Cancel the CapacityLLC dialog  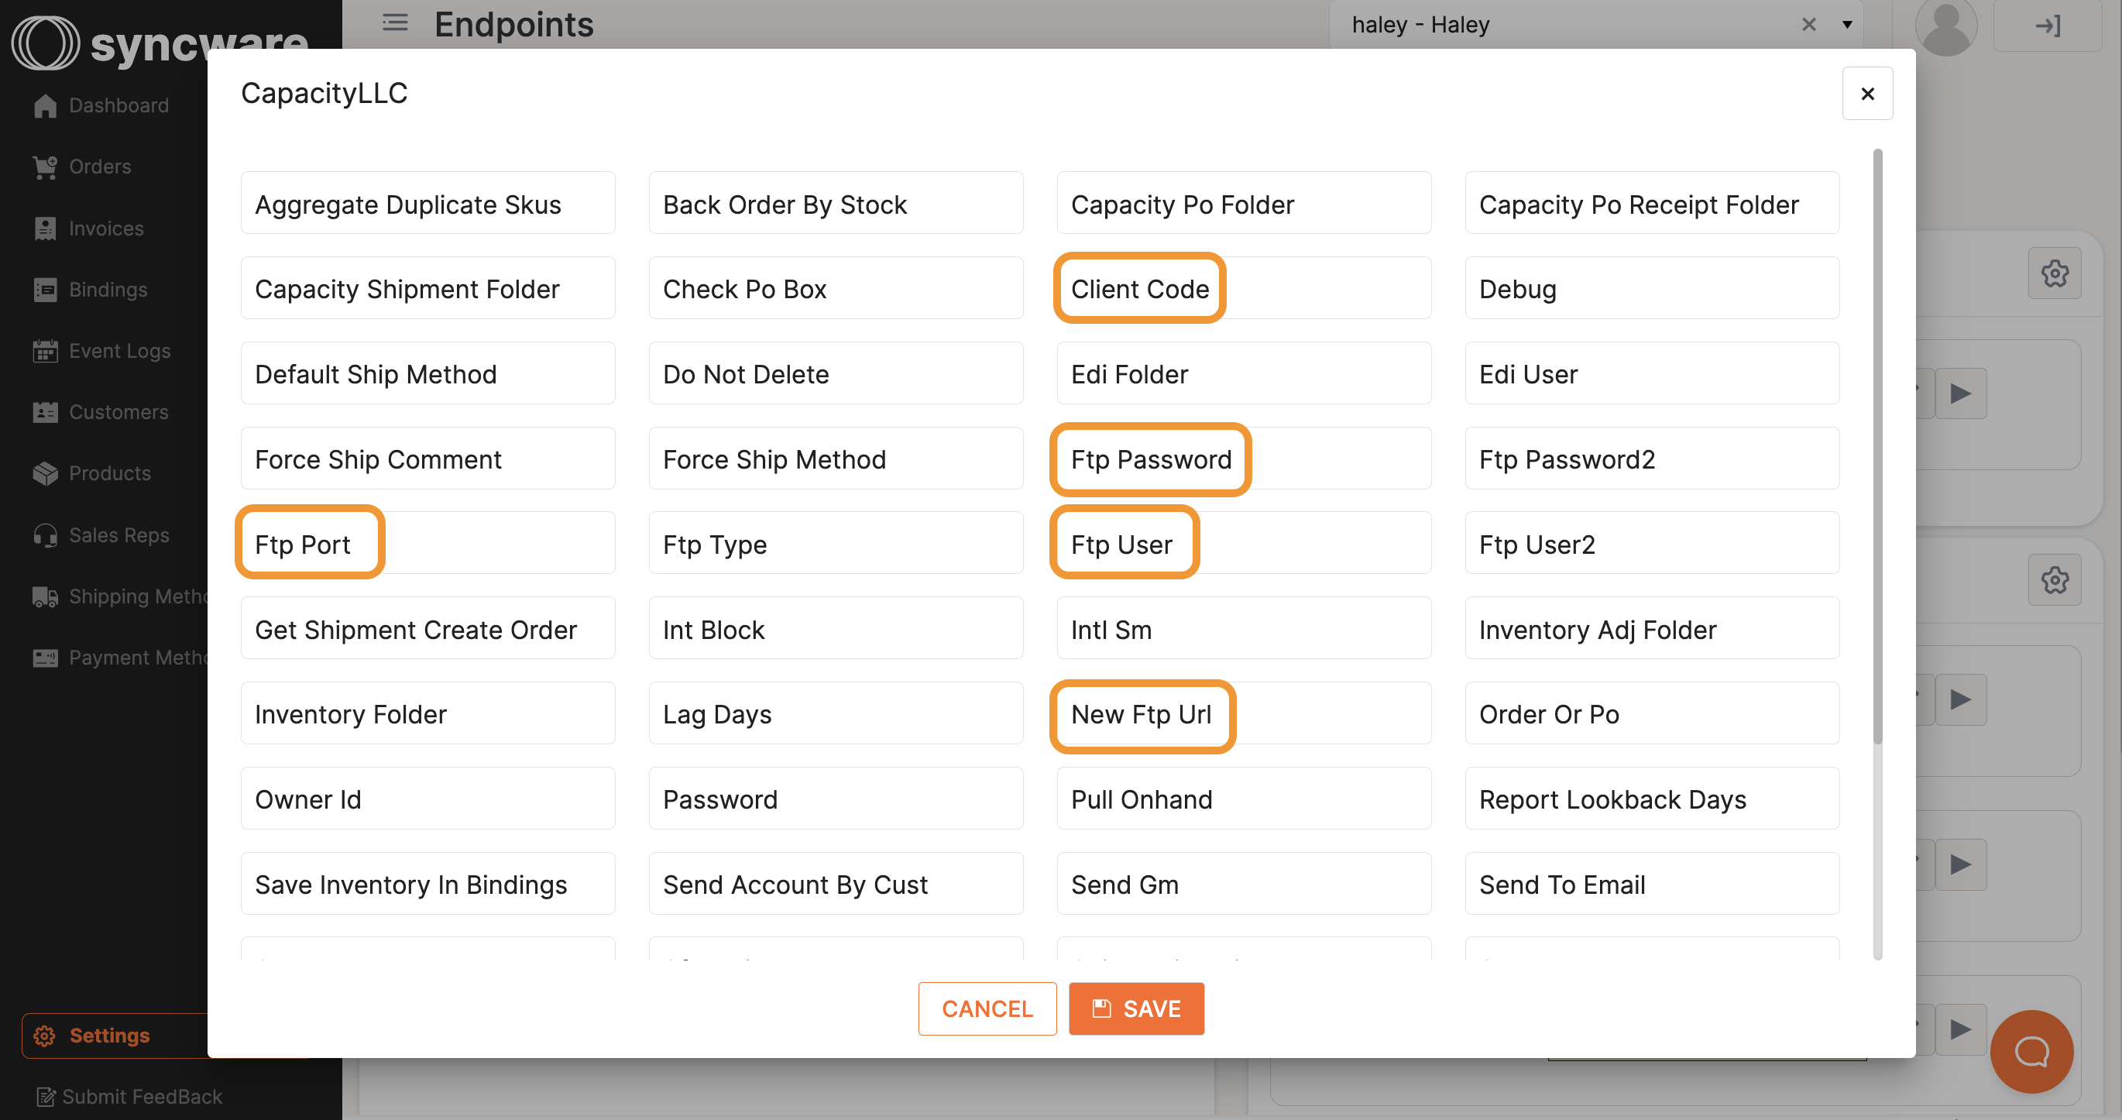987,1008
